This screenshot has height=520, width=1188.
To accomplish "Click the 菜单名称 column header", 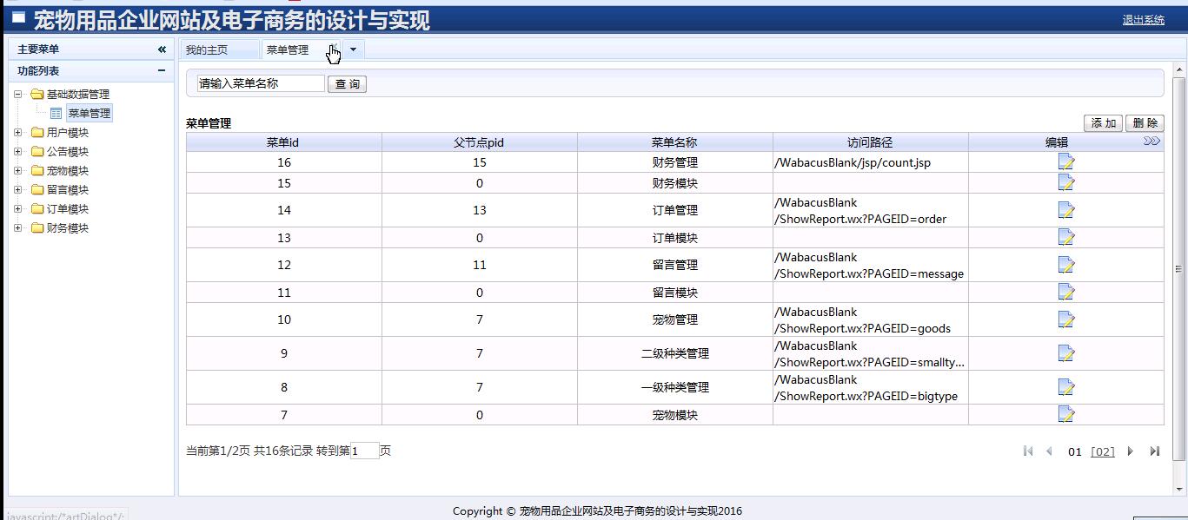I will [674, 142].
